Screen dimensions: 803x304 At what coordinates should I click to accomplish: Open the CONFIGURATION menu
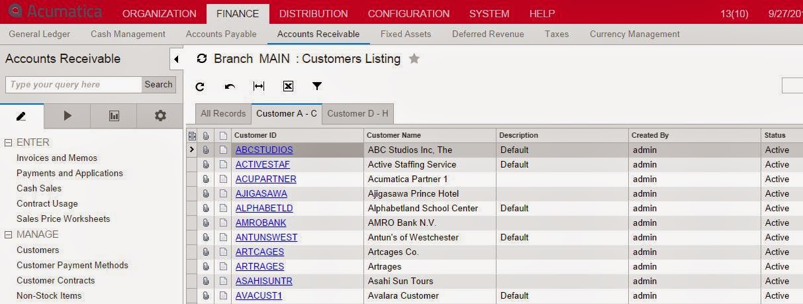pos(408,13)
